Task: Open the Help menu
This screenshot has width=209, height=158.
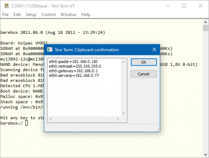Action: click(86, 14)
